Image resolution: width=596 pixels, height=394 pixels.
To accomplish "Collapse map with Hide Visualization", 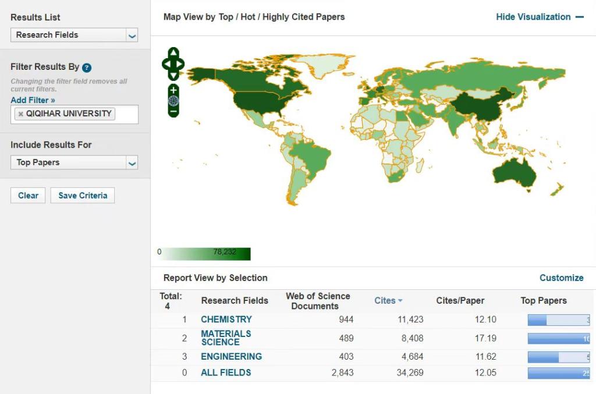I will tap(539, 17).
